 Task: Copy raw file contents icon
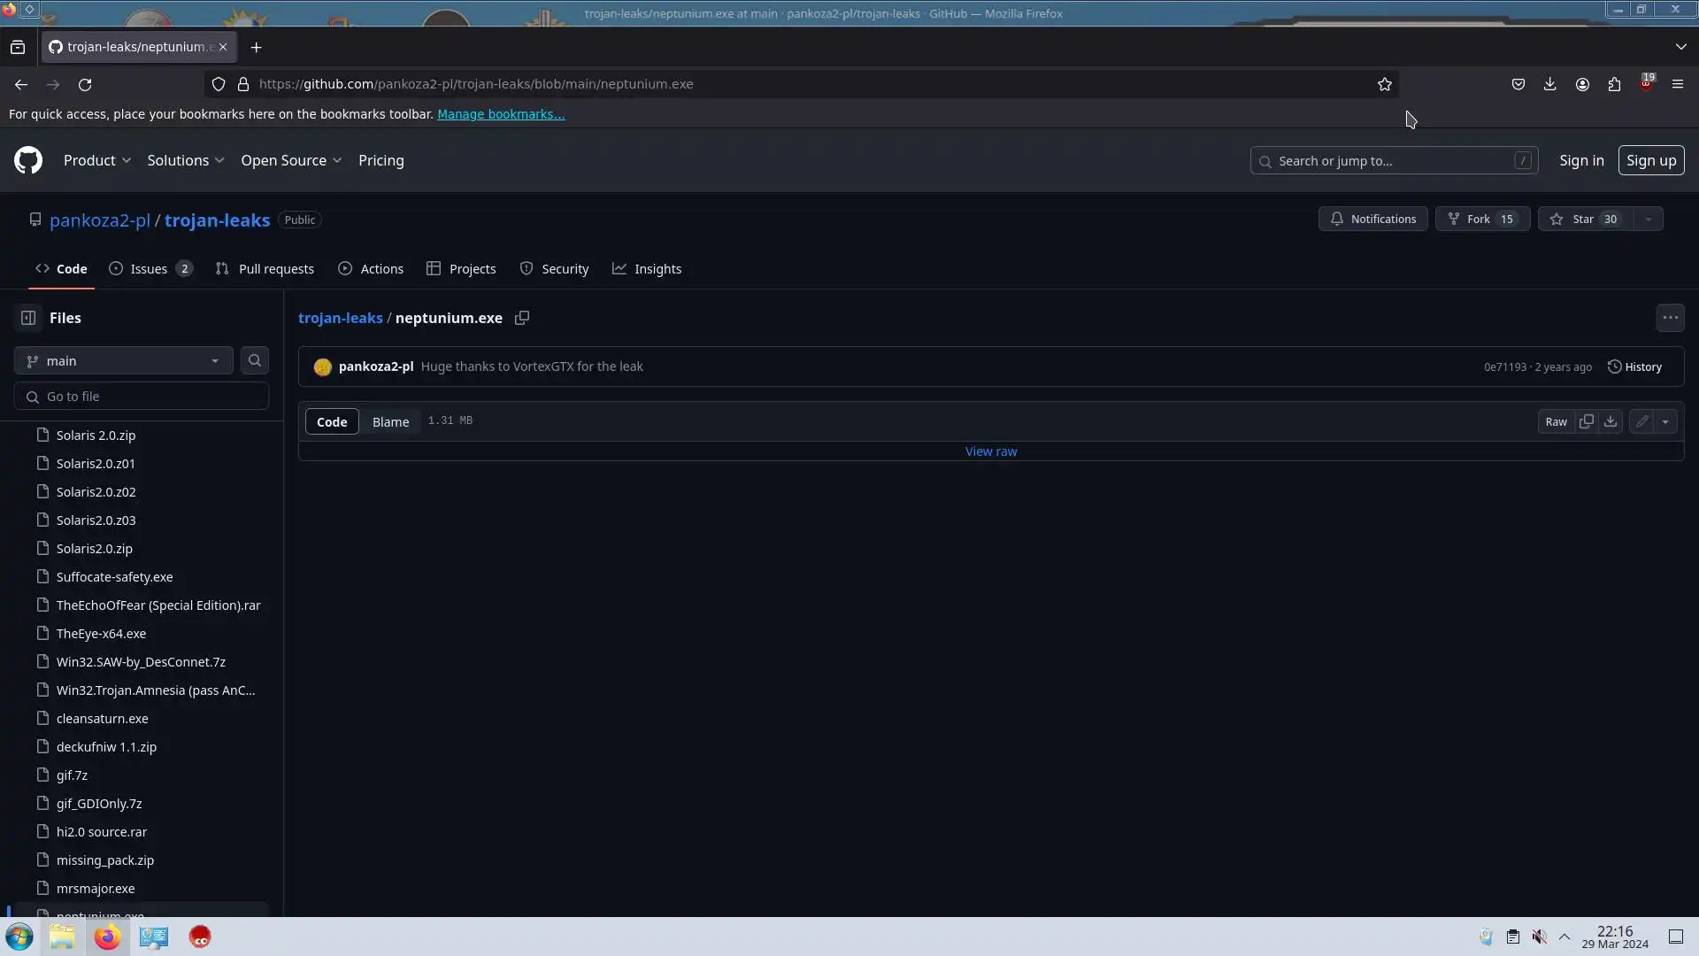[1587, 421]
